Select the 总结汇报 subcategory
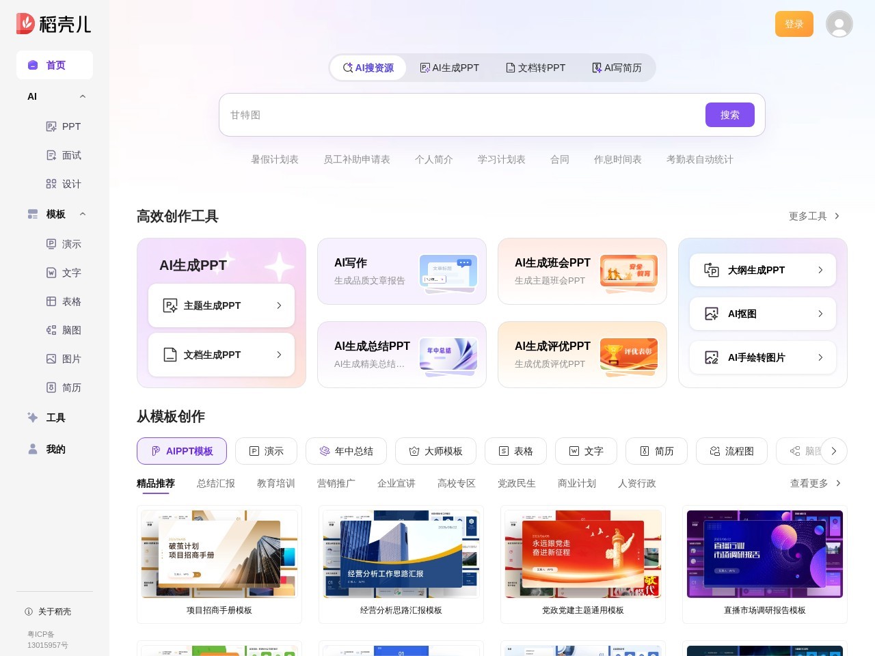Screen dimensions: 875x656 click(216, 483)
